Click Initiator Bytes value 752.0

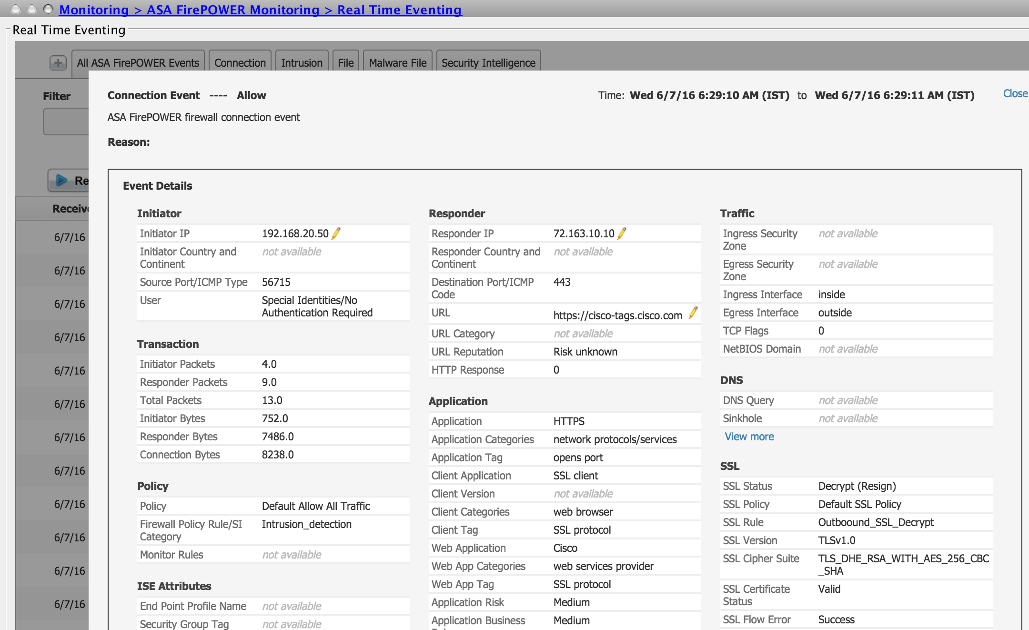[275, 418]
